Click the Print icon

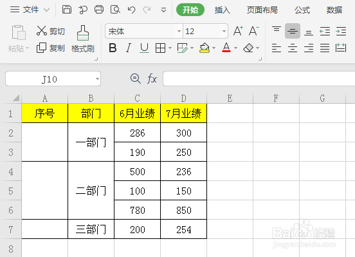[99, 10]
